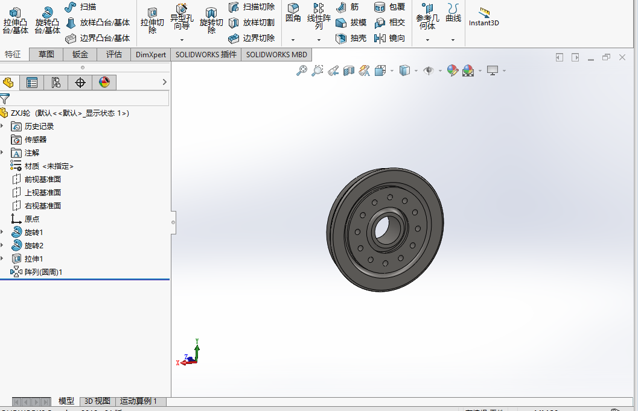Click Previous View icon

click(333, 71)
